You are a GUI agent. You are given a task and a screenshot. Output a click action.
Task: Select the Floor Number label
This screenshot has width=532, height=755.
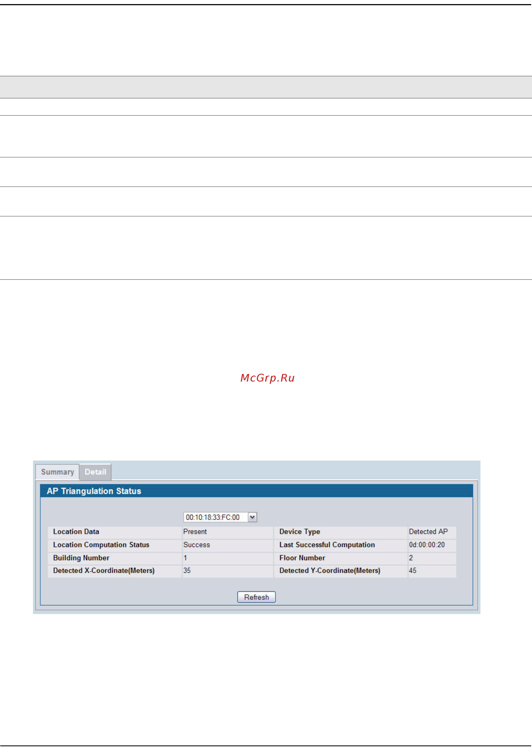pyautogui.click(x=302, y=558)
